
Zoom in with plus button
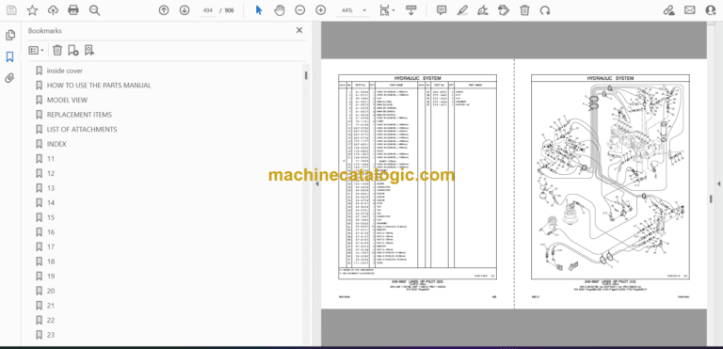(321, 10)
